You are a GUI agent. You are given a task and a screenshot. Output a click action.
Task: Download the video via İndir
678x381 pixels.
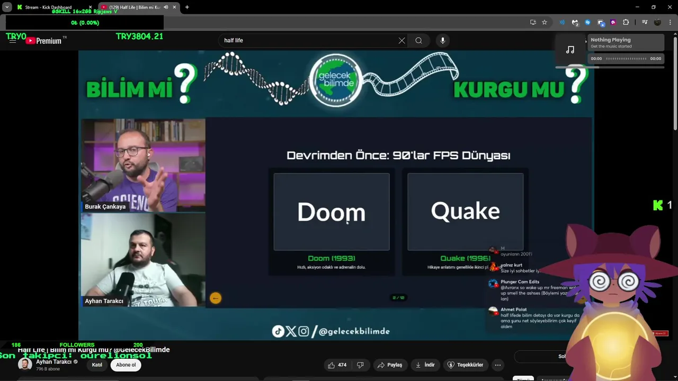click(x=425, y=365)
